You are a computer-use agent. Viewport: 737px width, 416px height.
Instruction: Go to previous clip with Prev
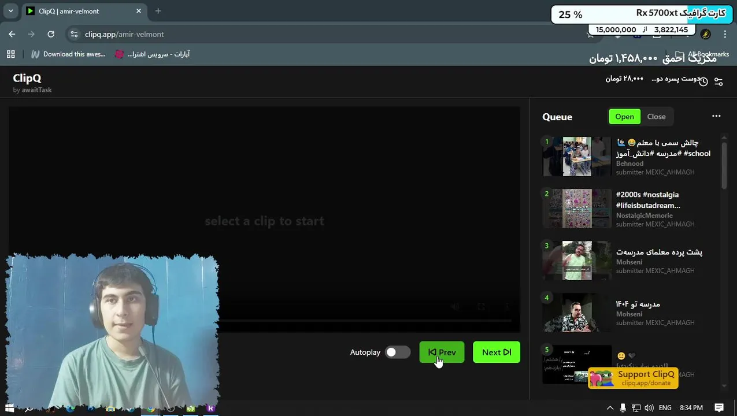click(442, 352)
